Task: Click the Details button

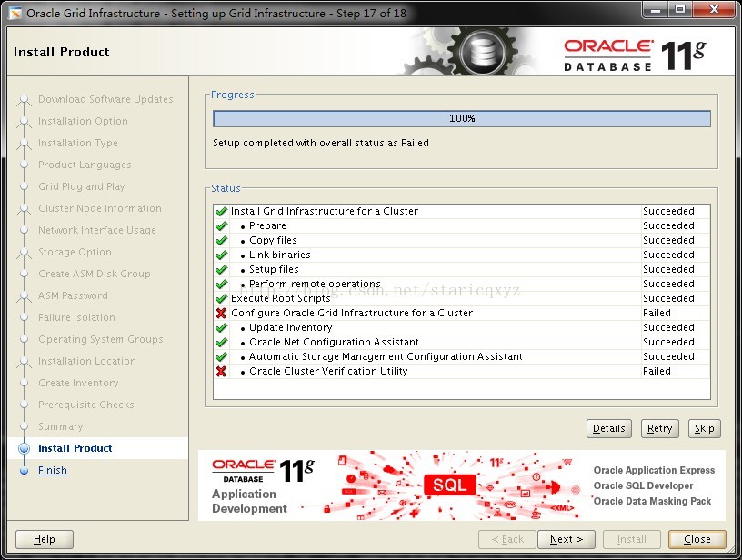Action: [x=608, y=428]
